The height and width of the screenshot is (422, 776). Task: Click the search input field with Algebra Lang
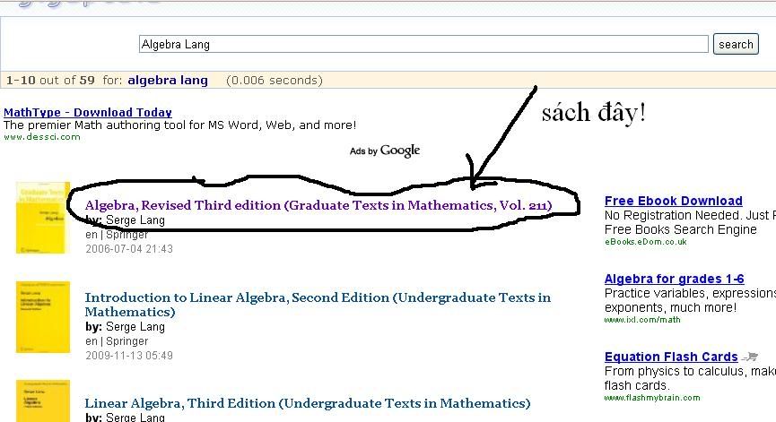[423, 44]
